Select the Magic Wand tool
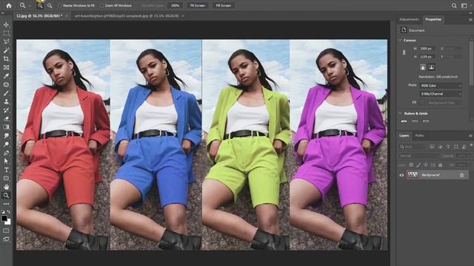 pos(6,50)
